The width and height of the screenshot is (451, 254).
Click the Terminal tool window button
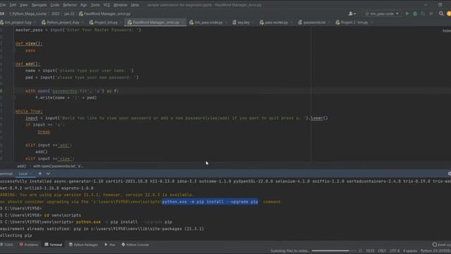[x=54, y=245]
